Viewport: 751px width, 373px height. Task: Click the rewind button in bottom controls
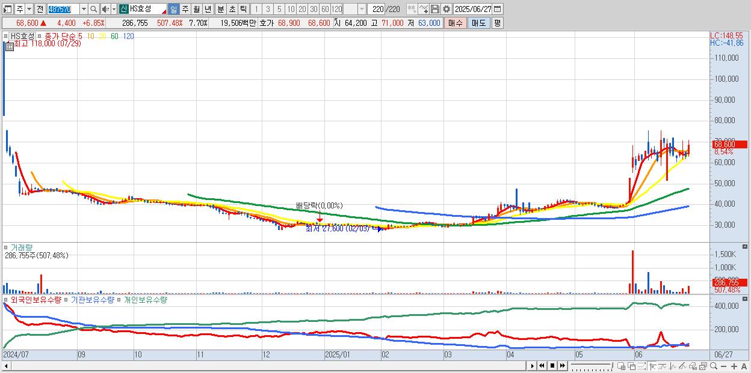coord(542,366)
